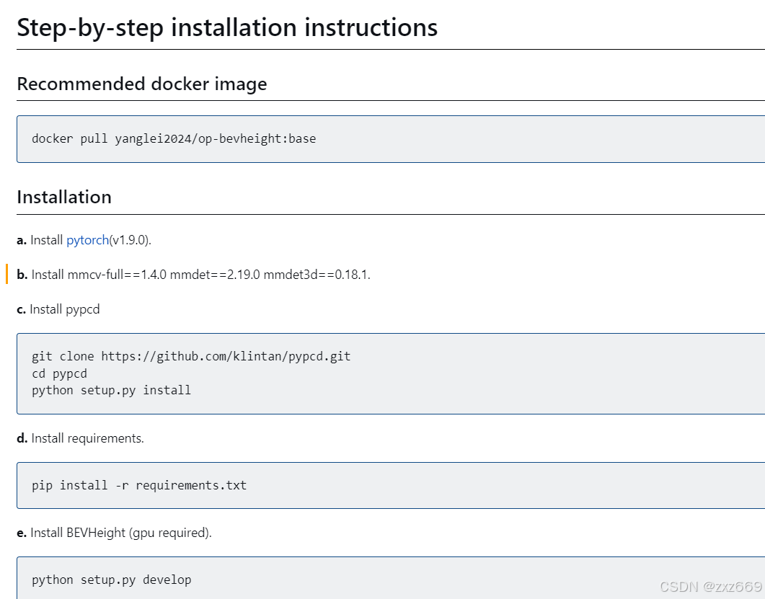Click the orange marker beside step b
Viewport: 765px width, 599px height.
point(6,274)
